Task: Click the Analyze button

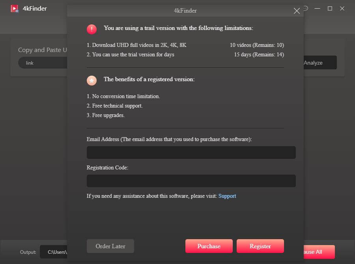Action: tap(320, 63)
